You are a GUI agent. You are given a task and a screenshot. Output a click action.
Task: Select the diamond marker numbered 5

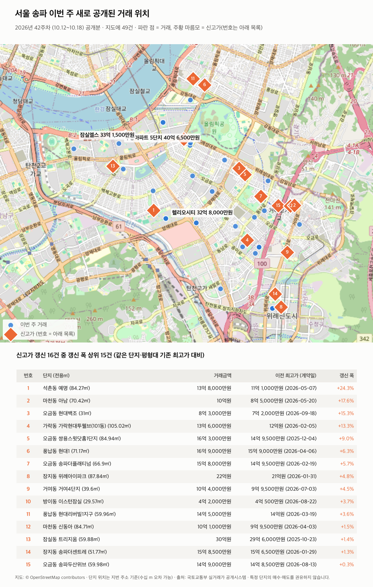click(x=245, y=174)
